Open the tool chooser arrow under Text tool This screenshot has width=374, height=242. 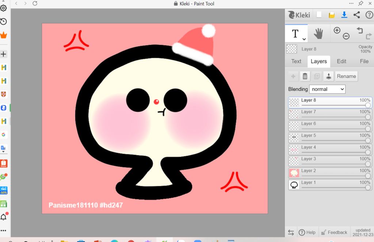(304, 39)
